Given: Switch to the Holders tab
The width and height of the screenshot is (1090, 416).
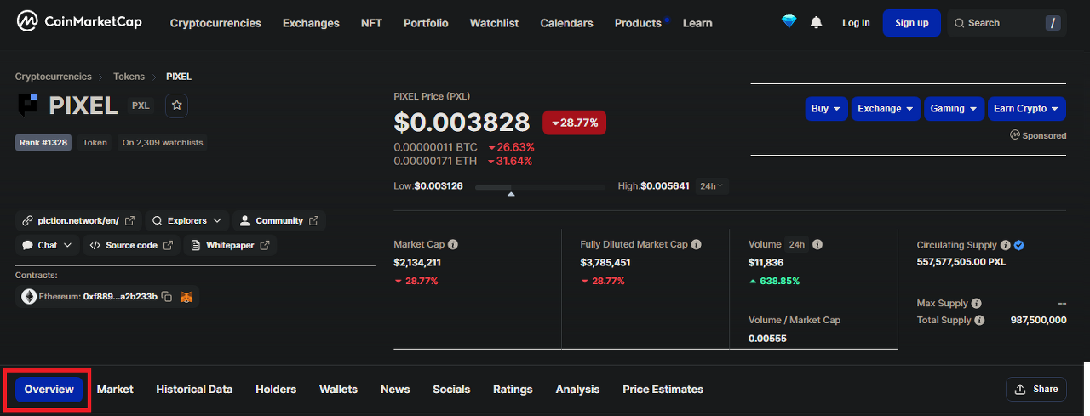Looking at the screenshot, I should [x=276, y=390].
